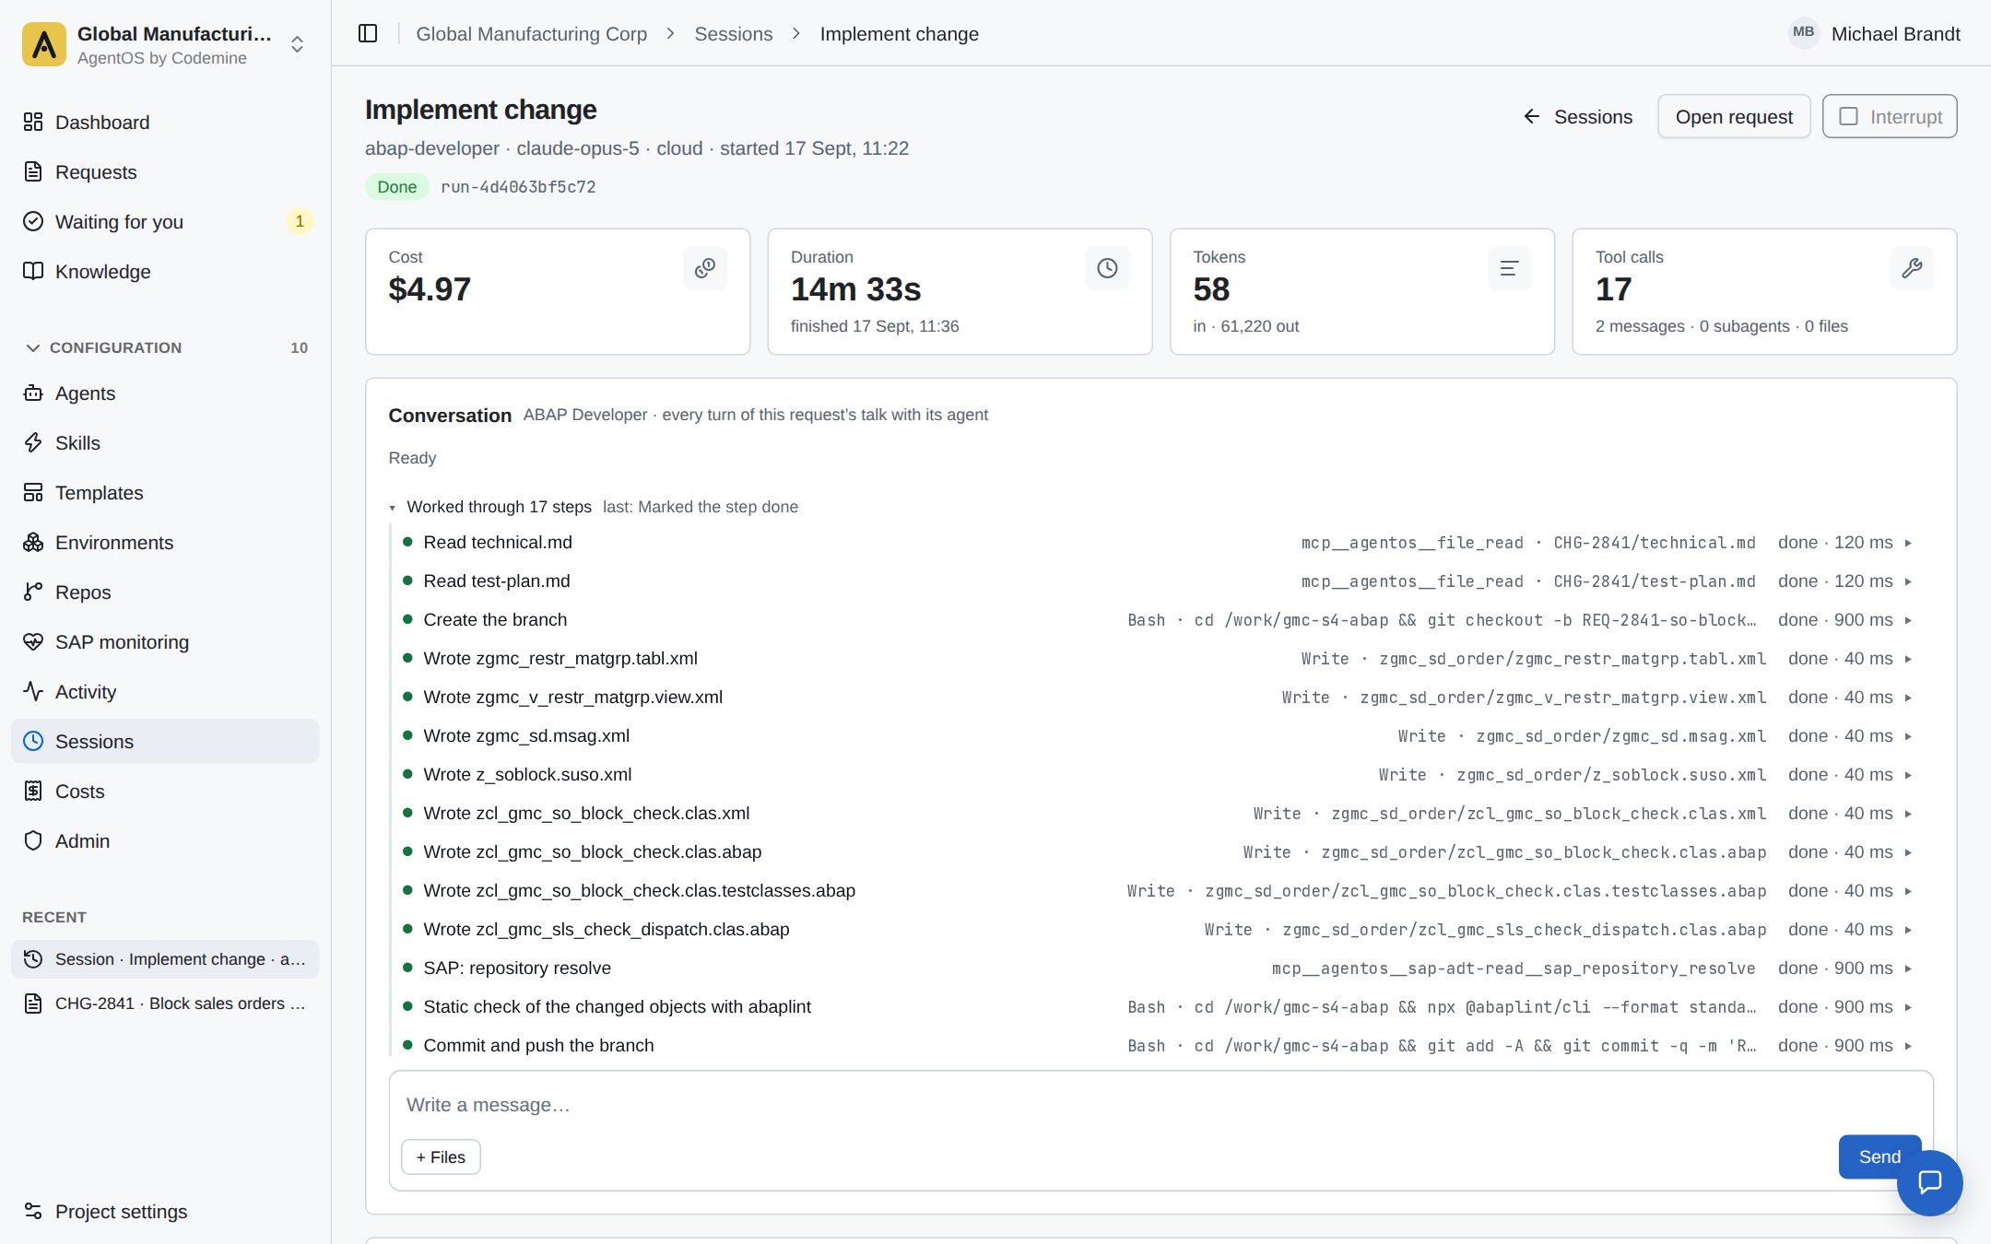Screen dimensions: 1991x1244
Task: Open the Knowledge section
Action: pos(166,272)
